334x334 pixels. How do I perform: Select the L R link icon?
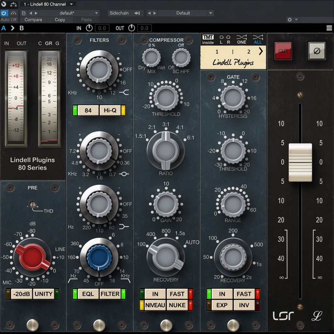(225, 39)
